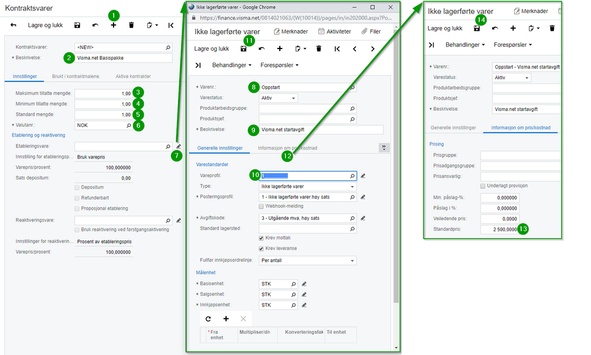Toggle the Underlagt provisjon checkbox
The height and width of the screenshot is (355, 591).
click(x=483, y=186)
